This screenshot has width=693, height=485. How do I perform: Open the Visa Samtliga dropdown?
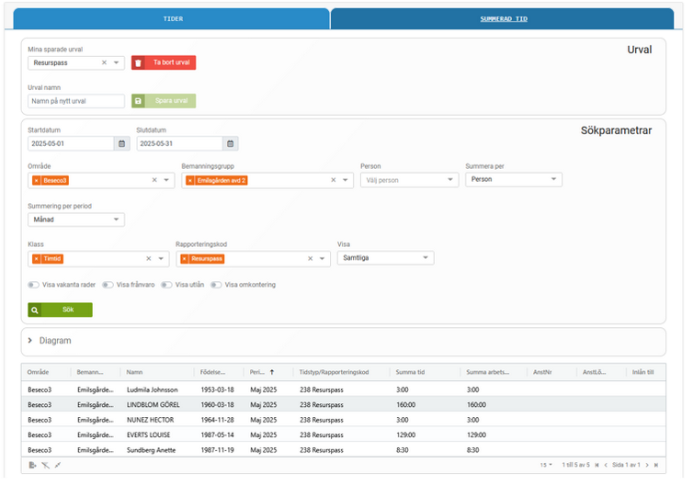[x=385, y=258]
